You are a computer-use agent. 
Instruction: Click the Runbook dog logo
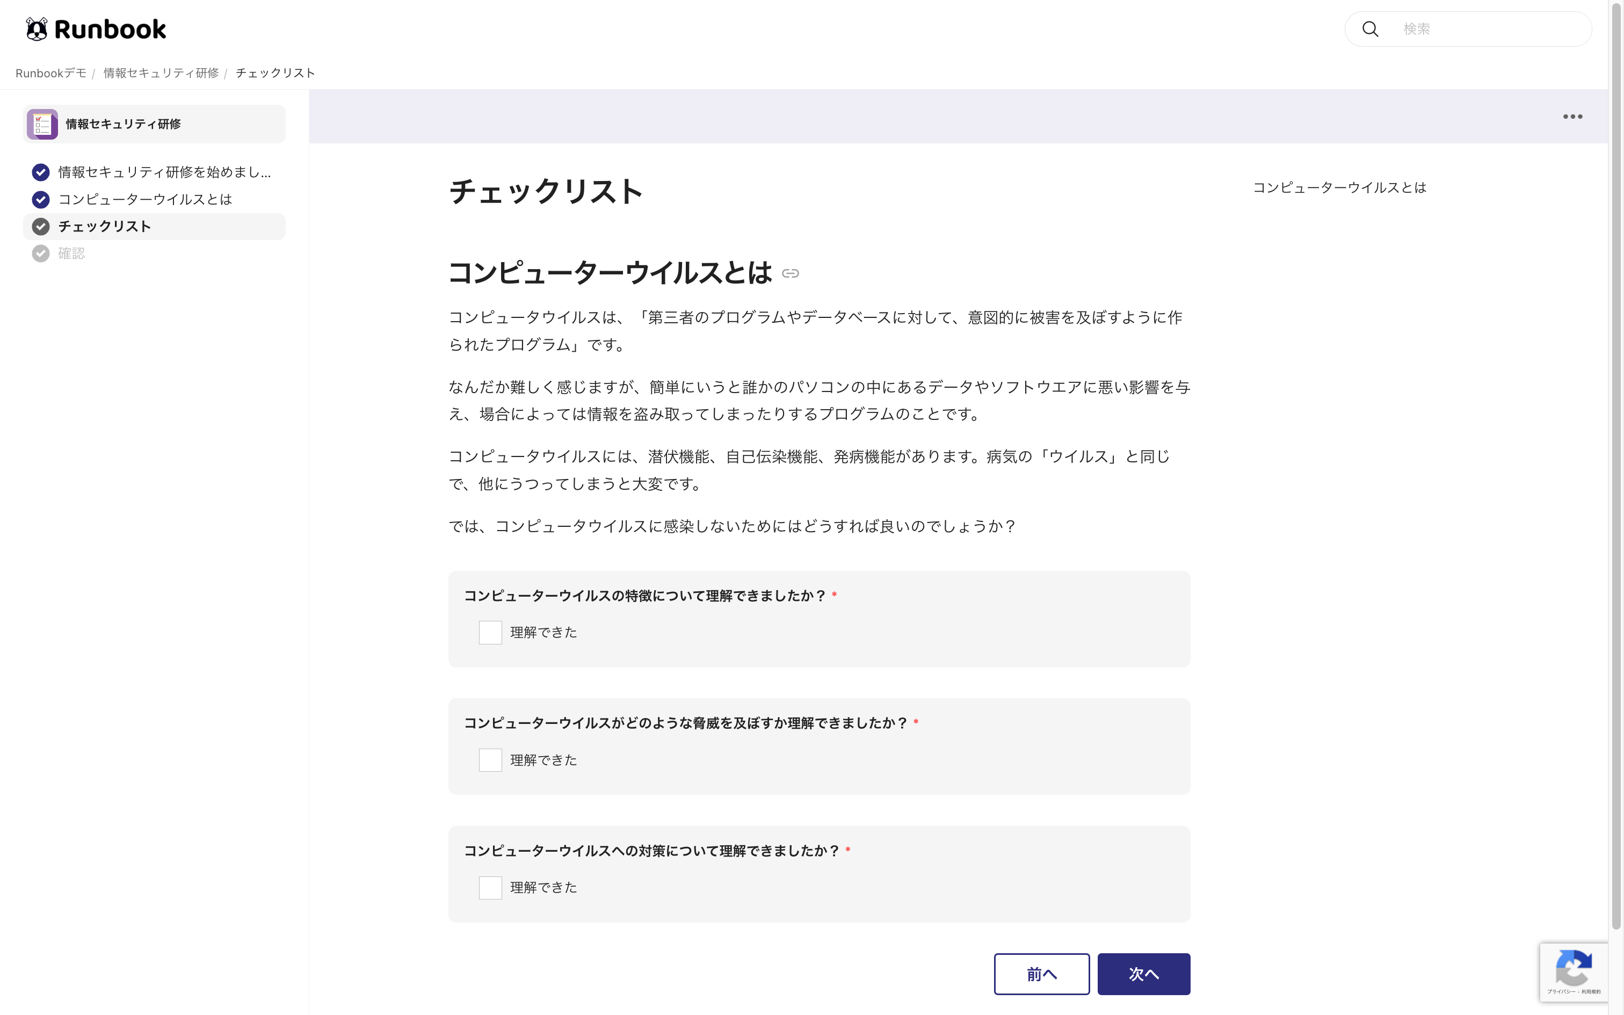(x=38, y=29)
